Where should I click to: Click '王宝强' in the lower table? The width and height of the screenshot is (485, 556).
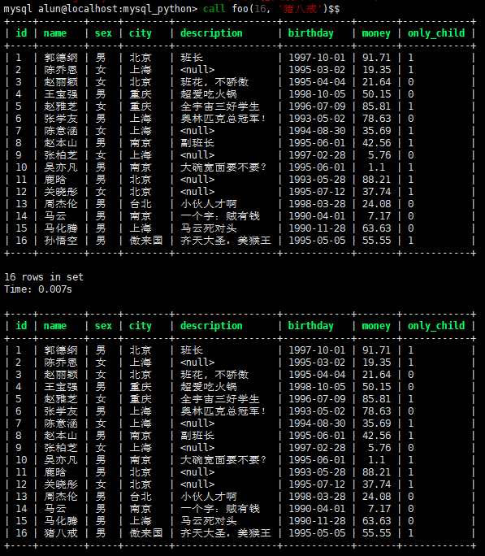click(x=61, y=387)
